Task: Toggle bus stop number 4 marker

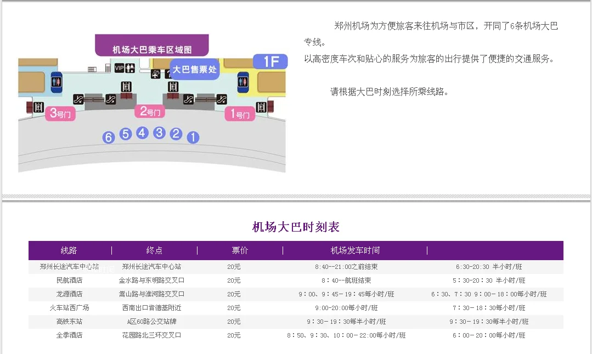Action: (x=142, y=132)
